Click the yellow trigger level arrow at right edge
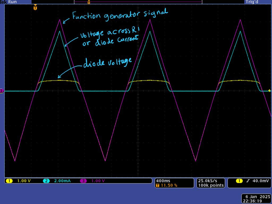Image resolution: width=272 pixels, height=204 pixels. pyautogui.click(x=269, y=91)
